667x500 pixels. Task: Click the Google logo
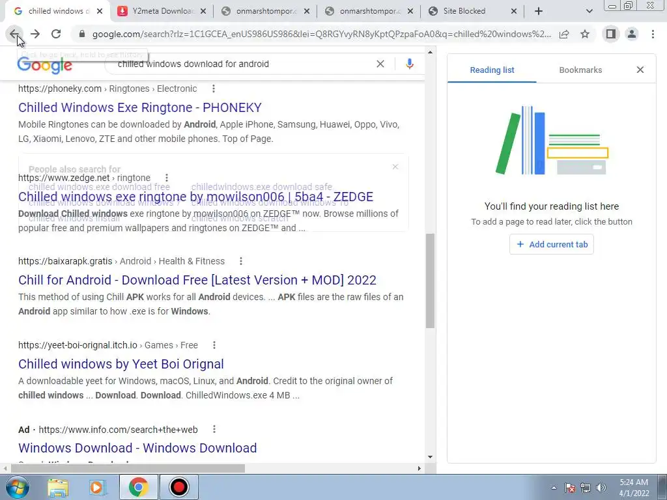point(45,66)
